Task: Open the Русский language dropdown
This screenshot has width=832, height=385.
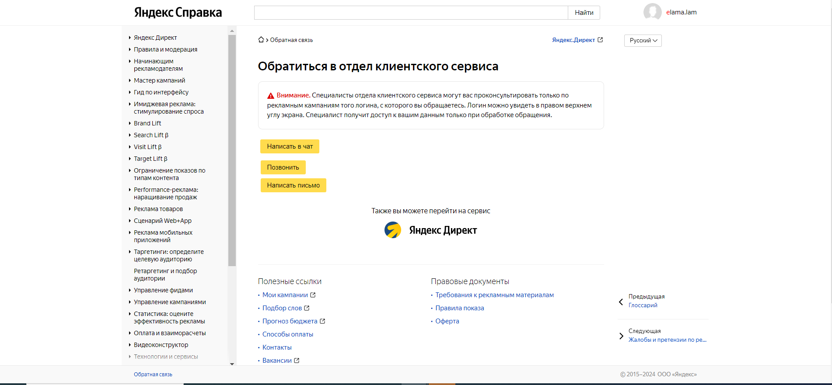Action: (643, 41)
